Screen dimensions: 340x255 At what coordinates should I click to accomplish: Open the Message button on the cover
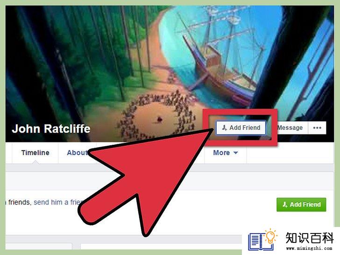(290, 127)
